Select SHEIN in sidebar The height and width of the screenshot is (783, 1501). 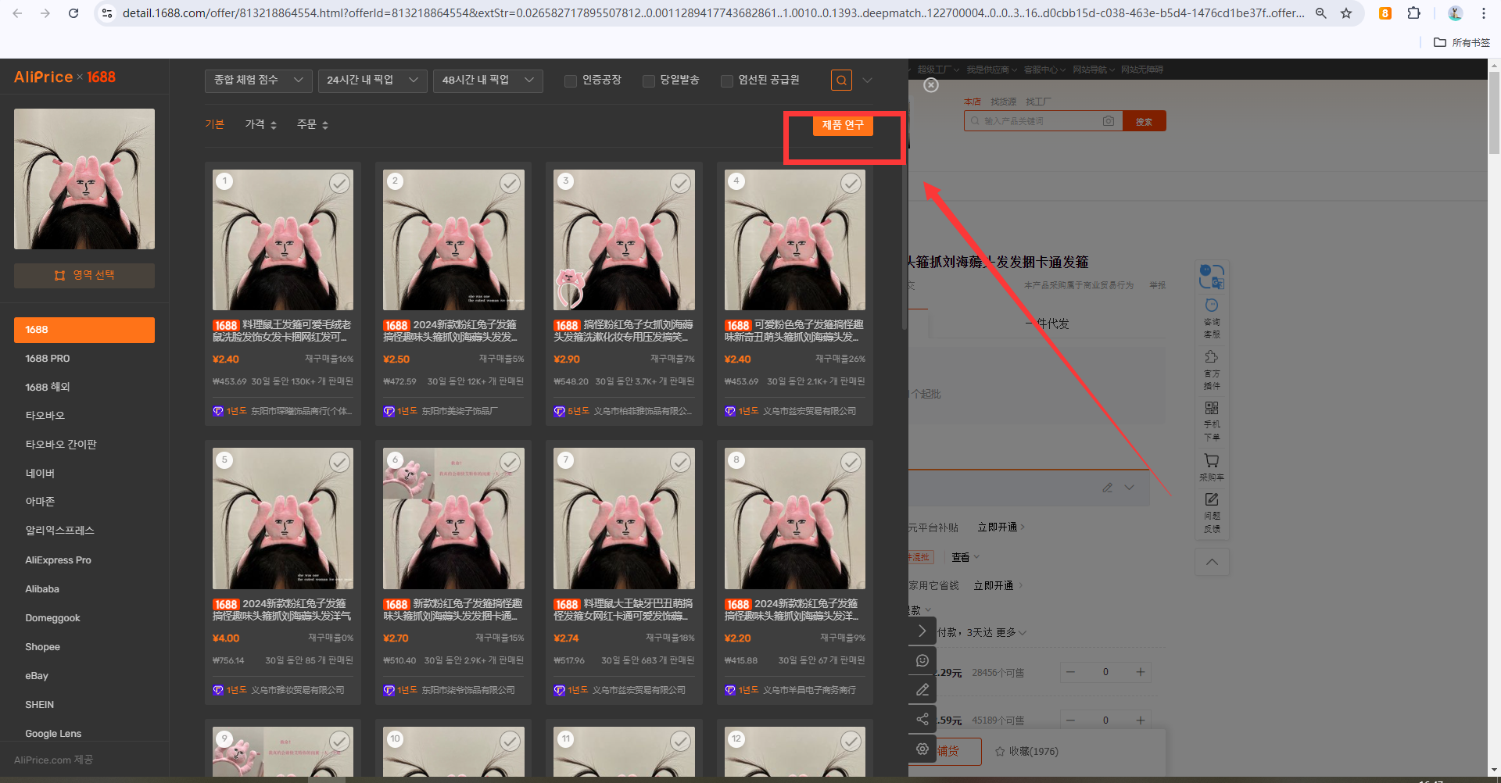pyautogui.click(x=39, y=705)
